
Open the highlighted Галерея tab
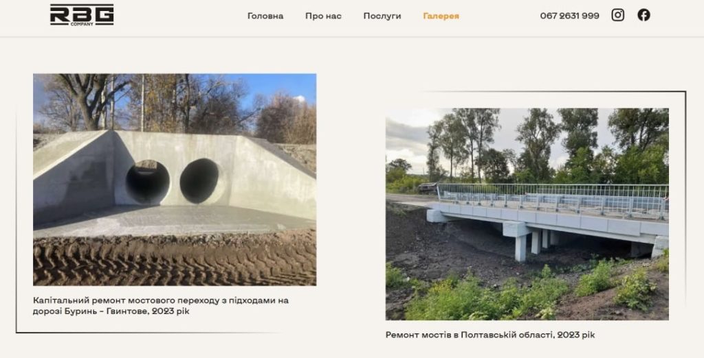pos(441,16)
